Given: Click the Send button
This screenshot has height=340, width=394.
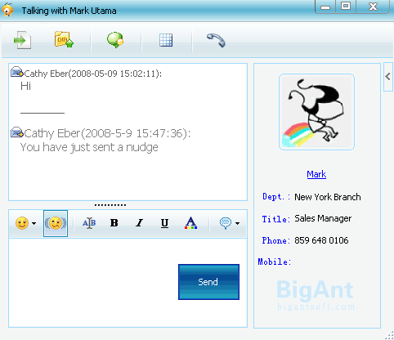Looking at the screenshot, I should [x=208, y=282].
